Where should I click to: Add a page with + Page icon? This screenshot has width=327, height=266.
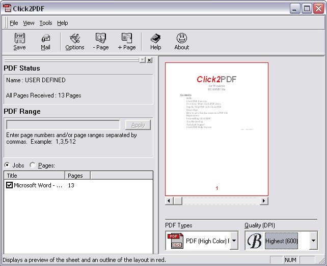tap(127, 38)
